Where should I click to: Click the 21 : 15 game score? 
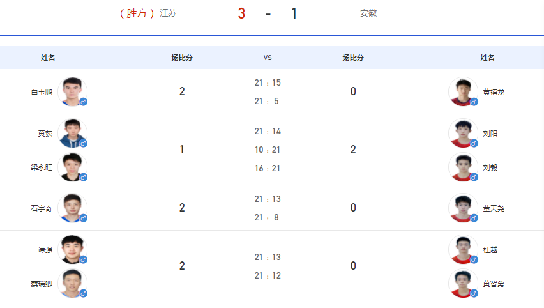pos(268,82)
